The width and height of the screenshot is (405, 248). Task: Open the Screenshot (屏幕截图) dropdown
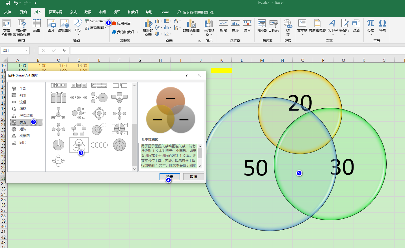click(x=96, y=28)
